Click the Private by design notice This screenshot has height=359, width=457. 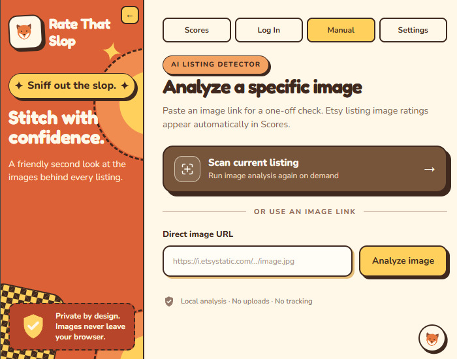click(x=72, y=326)
